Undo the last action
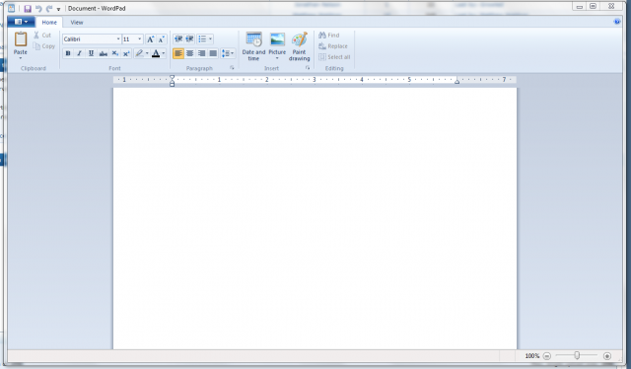This screenshot has height=369, width=631. tap(38, 9)
